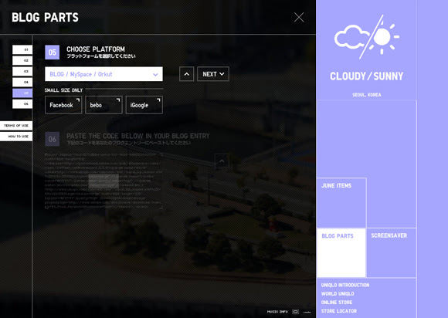The height and width of the screenshot is (318, 448).
Task: Open How to Use
Action: (16, 137)
